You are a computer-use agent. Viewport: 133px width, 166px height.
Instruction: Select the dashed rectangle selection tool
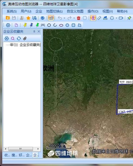click(85, 18)
